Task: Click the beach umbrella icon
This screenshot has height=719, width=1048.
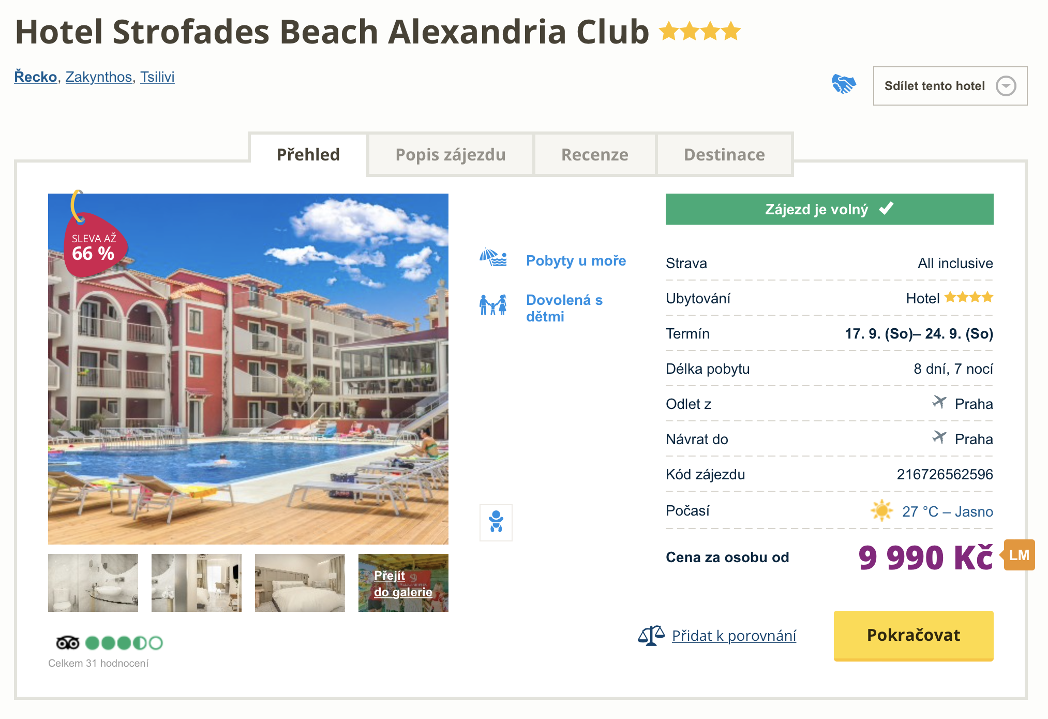Action: [x=493, y=258]
